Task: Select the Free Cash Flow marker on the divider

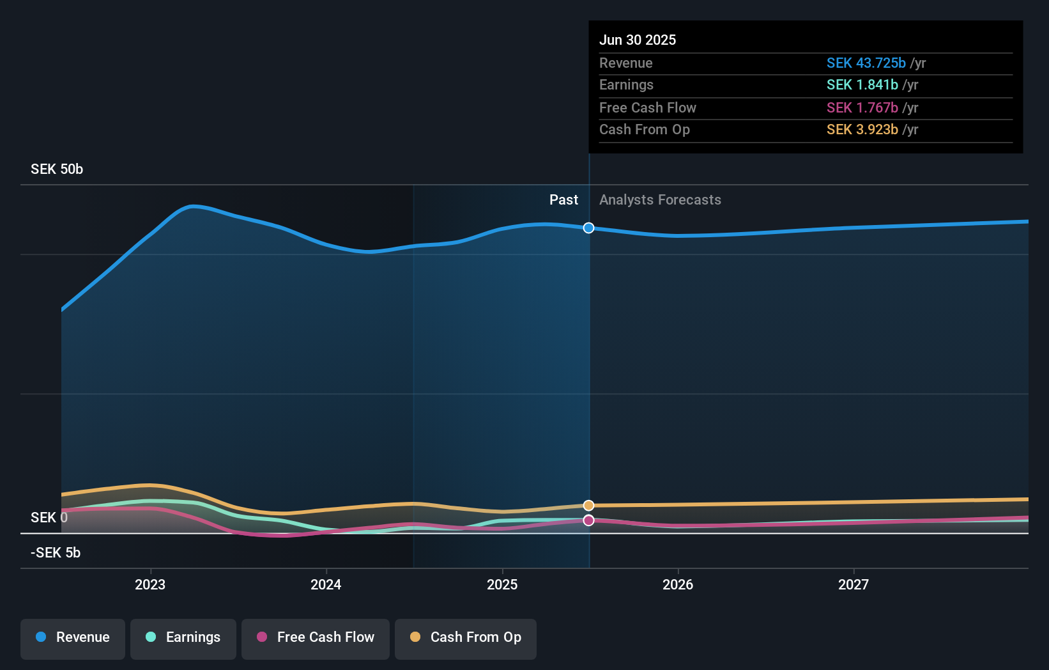Action: pos(588,520)
